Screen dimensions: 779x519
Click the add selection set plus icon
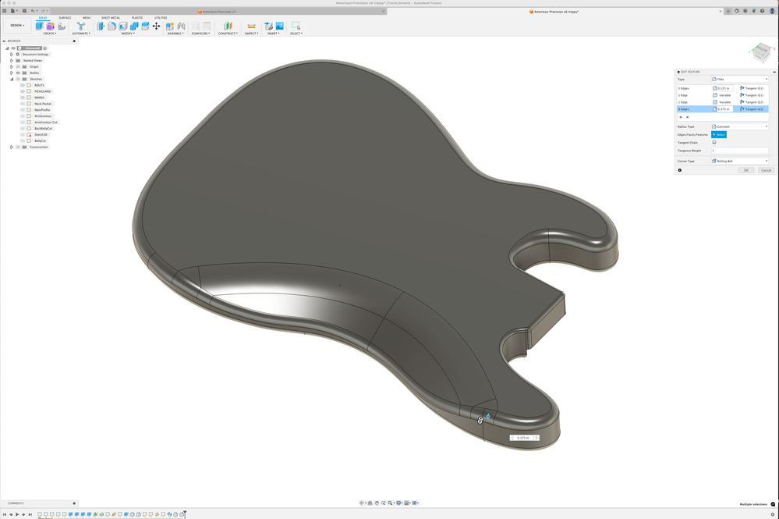tap(681, 117)
